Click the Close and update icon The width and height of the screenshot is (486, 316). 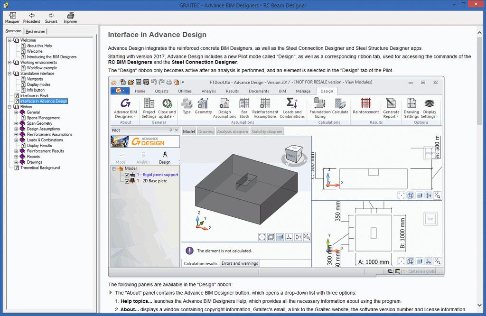[167, 103]
